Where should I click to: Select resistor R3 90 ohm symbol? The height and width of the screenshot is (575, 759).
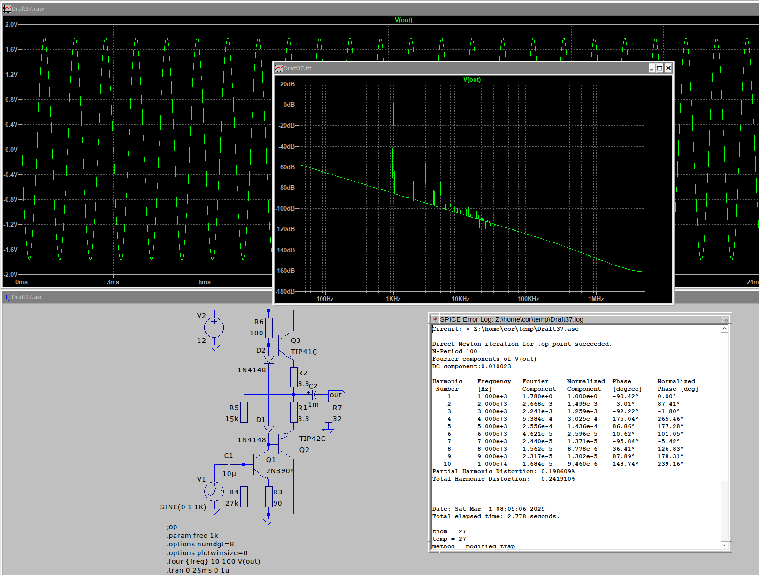pos(269,497)
